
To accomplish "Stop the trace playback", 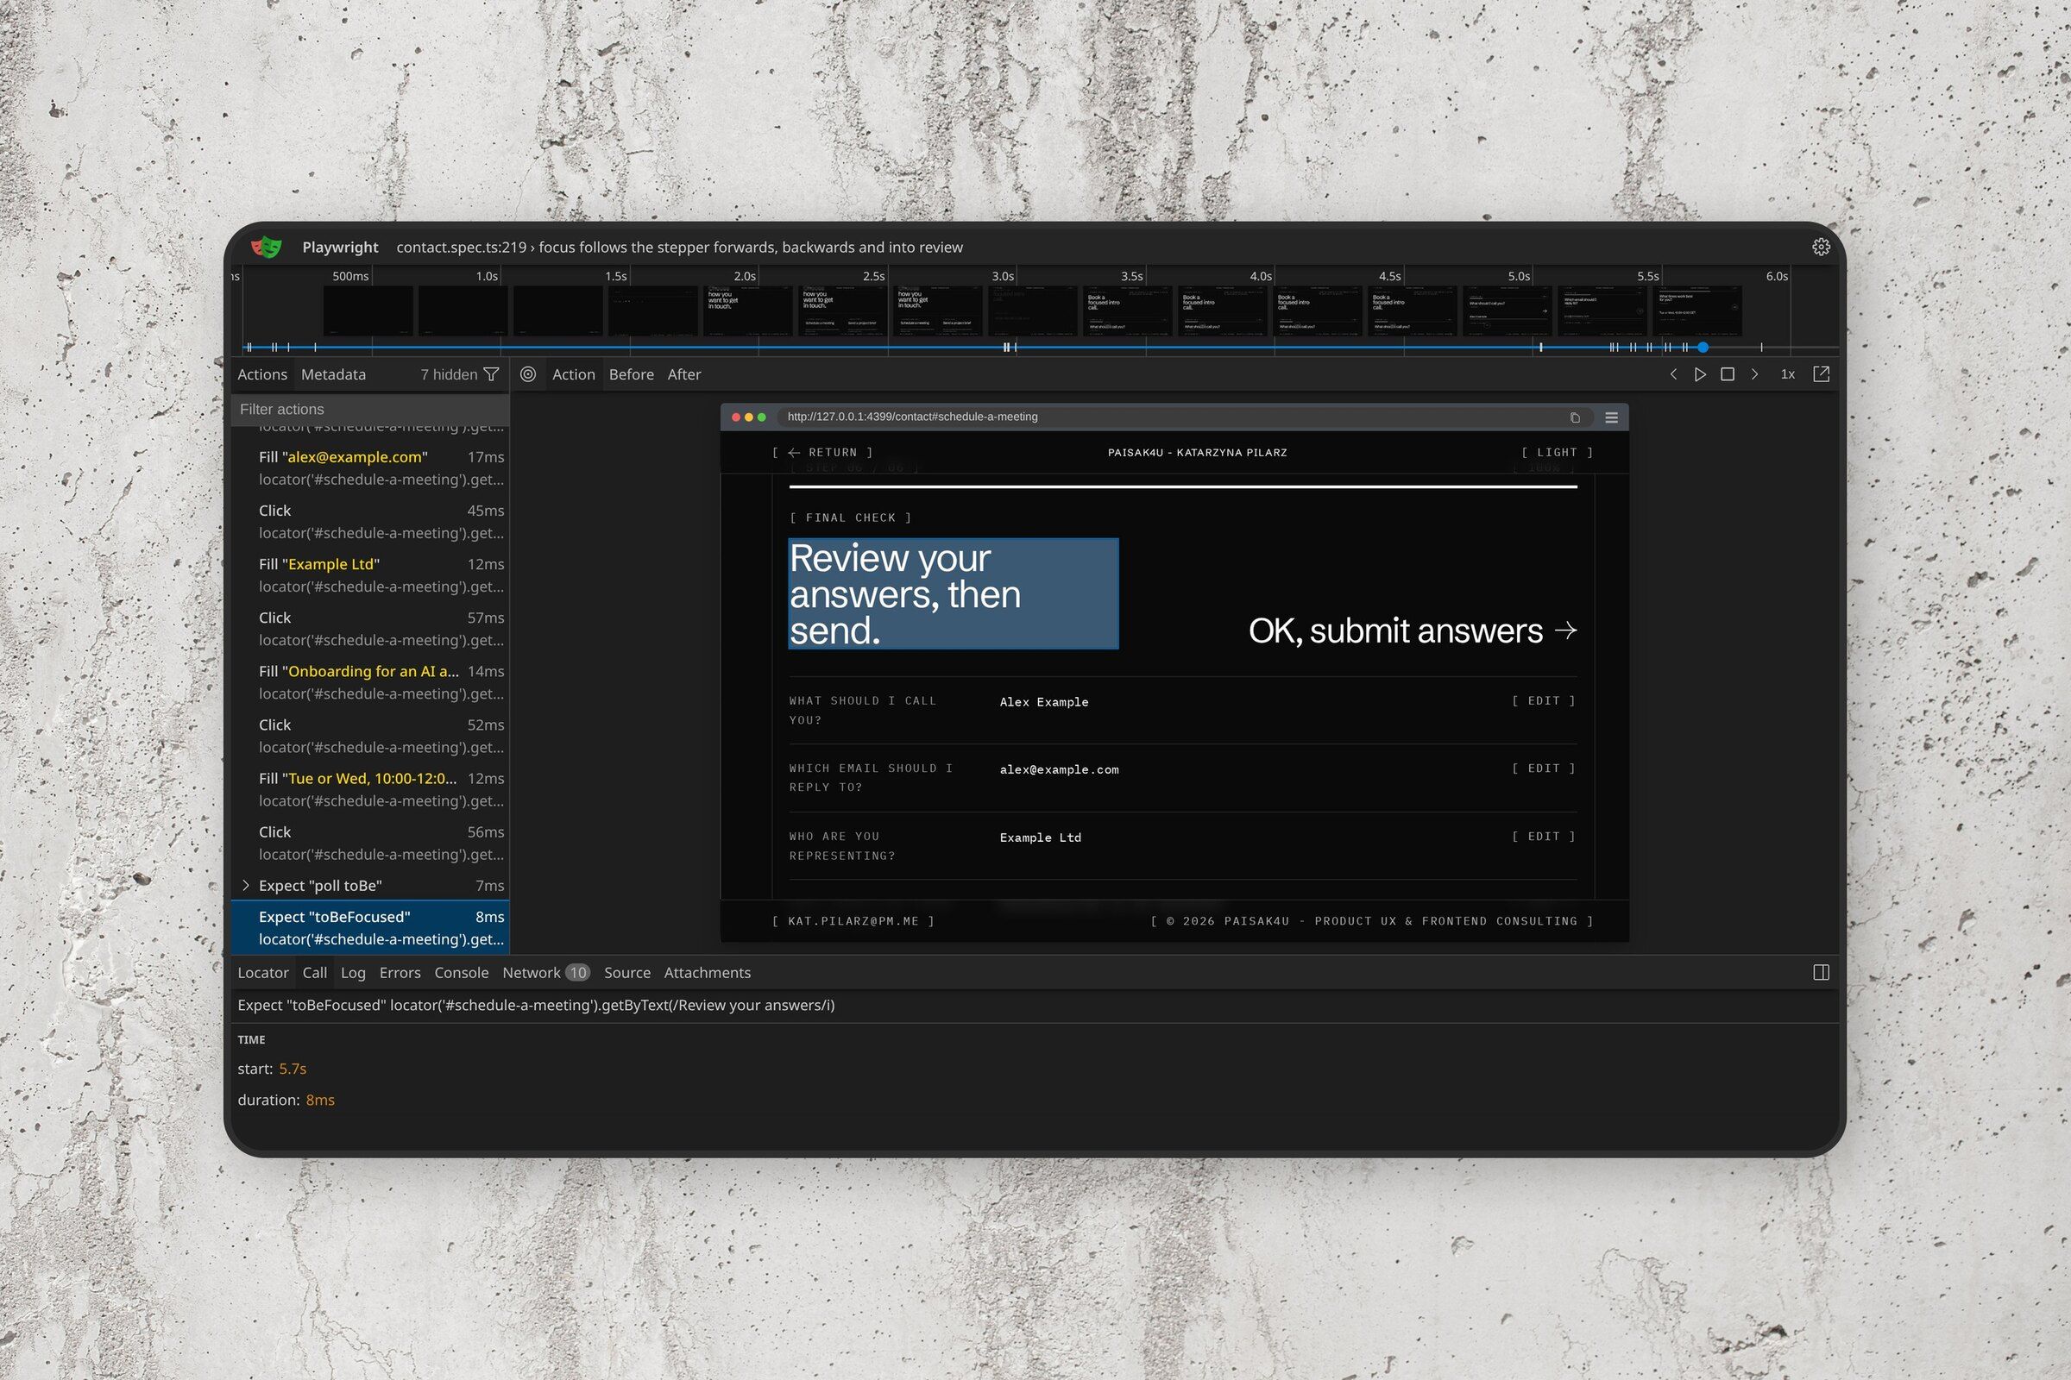I will click(1728, 374).
